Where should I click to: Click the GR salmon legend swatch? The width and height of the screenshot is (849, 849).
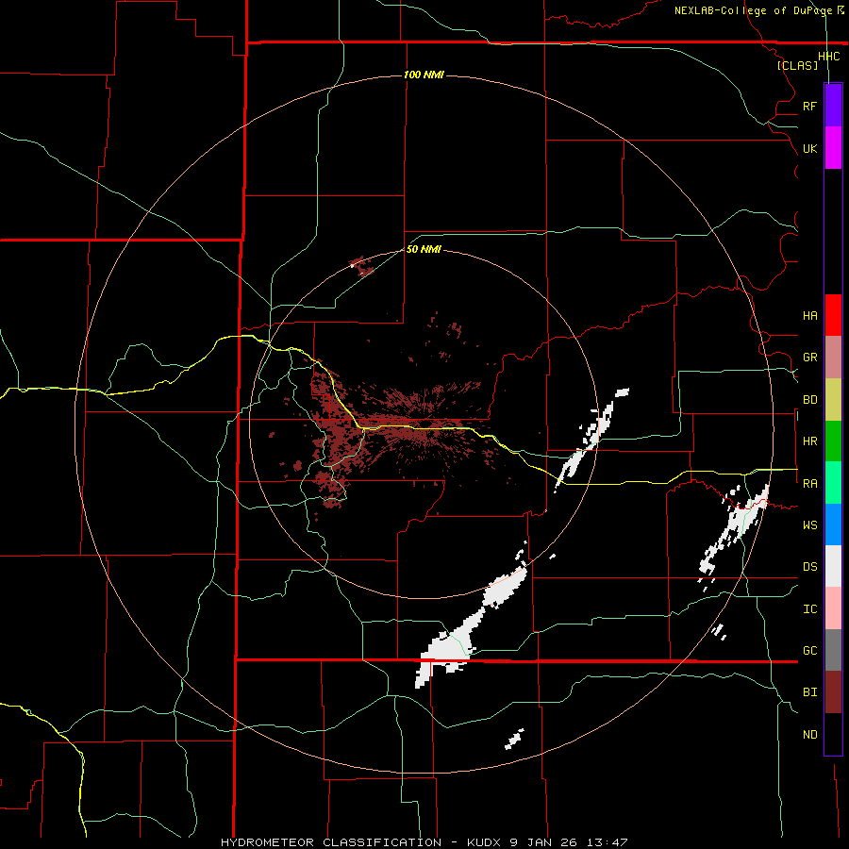tap(833, 358)
